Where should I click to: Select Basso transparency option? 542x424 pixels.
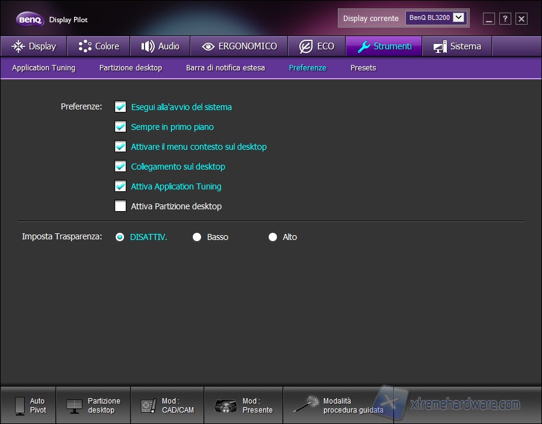coord(197,237)
